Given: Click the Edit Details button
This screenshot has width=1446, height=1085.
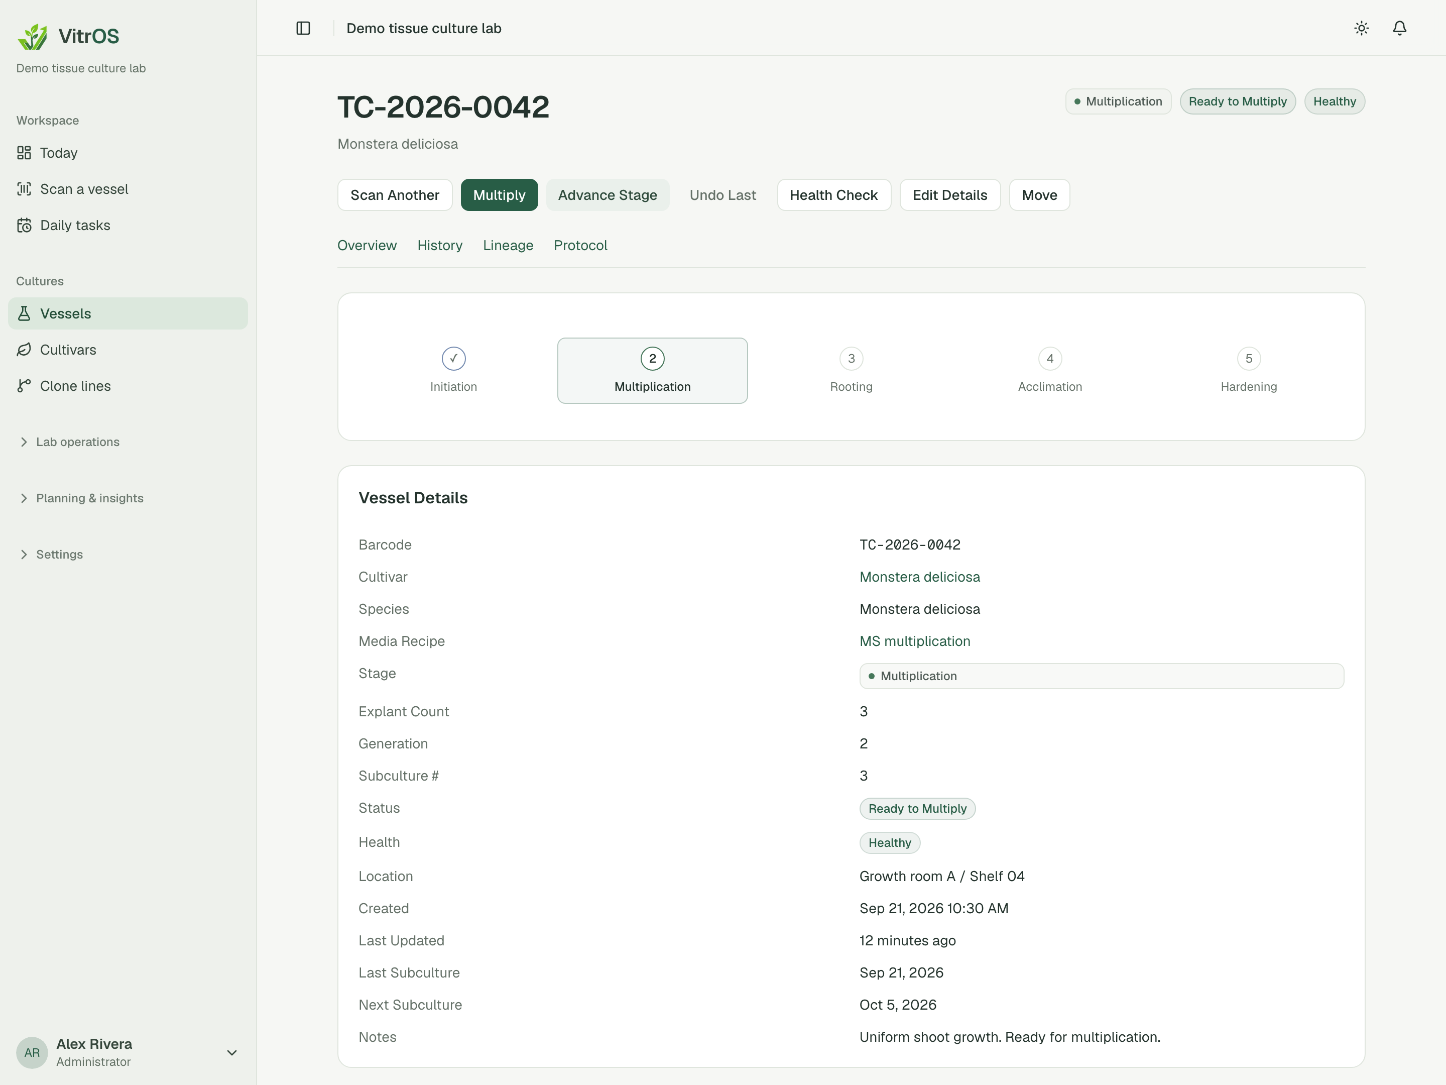Looking at the screenshot, I should point(950,195).
